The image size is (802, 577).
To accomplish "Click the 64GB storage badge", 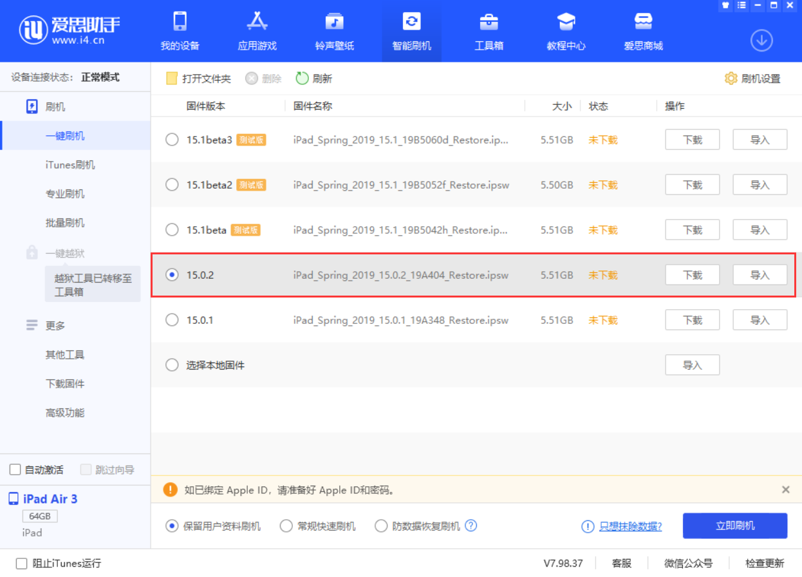I will [40, 516].
